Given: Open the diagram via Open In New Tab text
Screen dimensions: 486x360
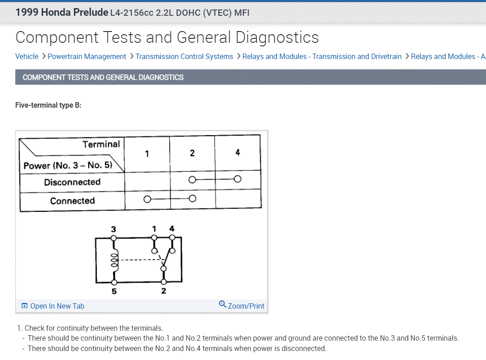Looking at the screenshot, I should (x=57, y=306).
